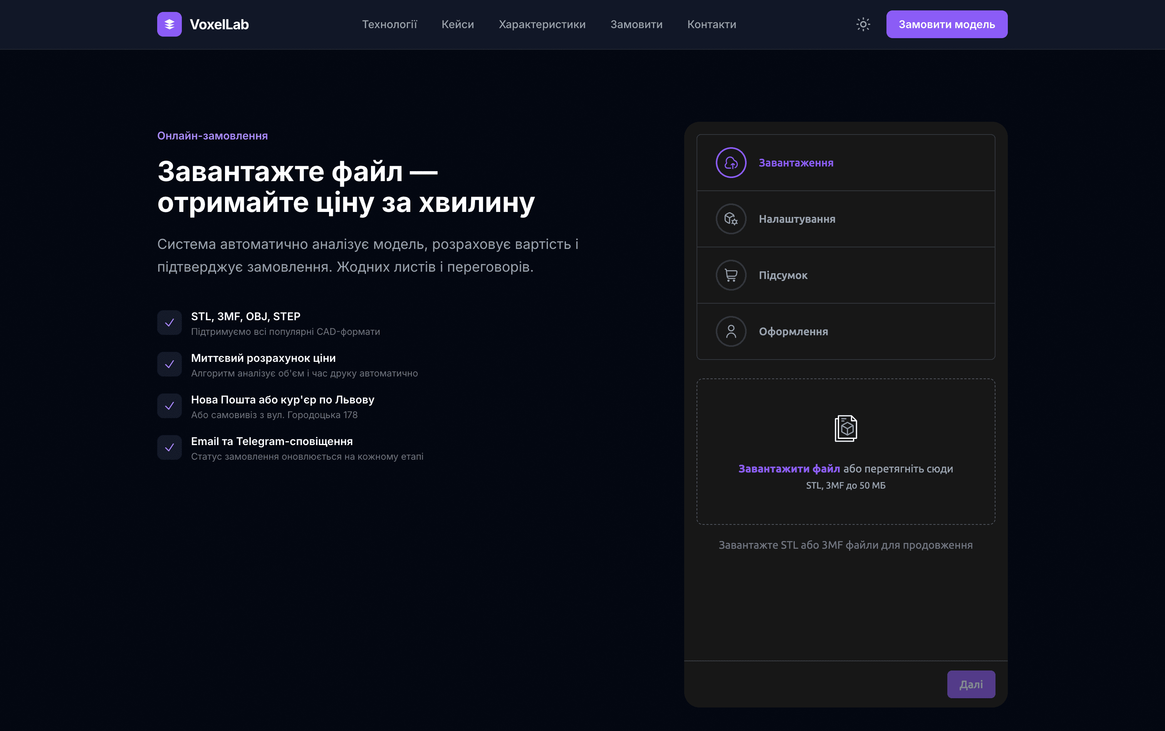Toggle light theme with the sun icon
Image resolution: width=1165 pixels, height=731 pixels.
[863, 24]
